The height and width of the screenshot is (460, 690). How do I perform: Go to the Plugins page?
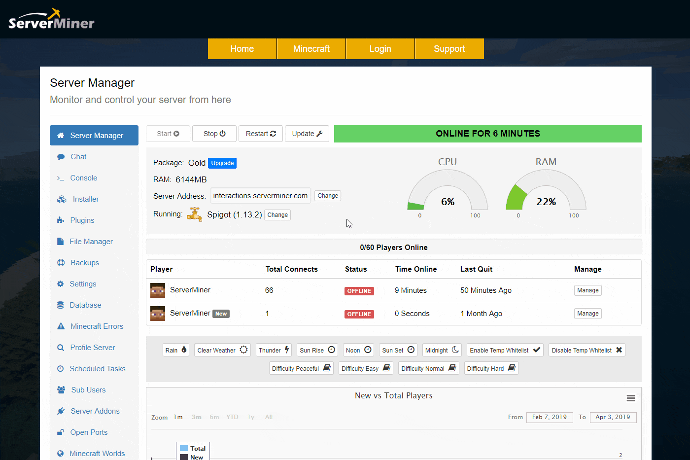(94, 220)
